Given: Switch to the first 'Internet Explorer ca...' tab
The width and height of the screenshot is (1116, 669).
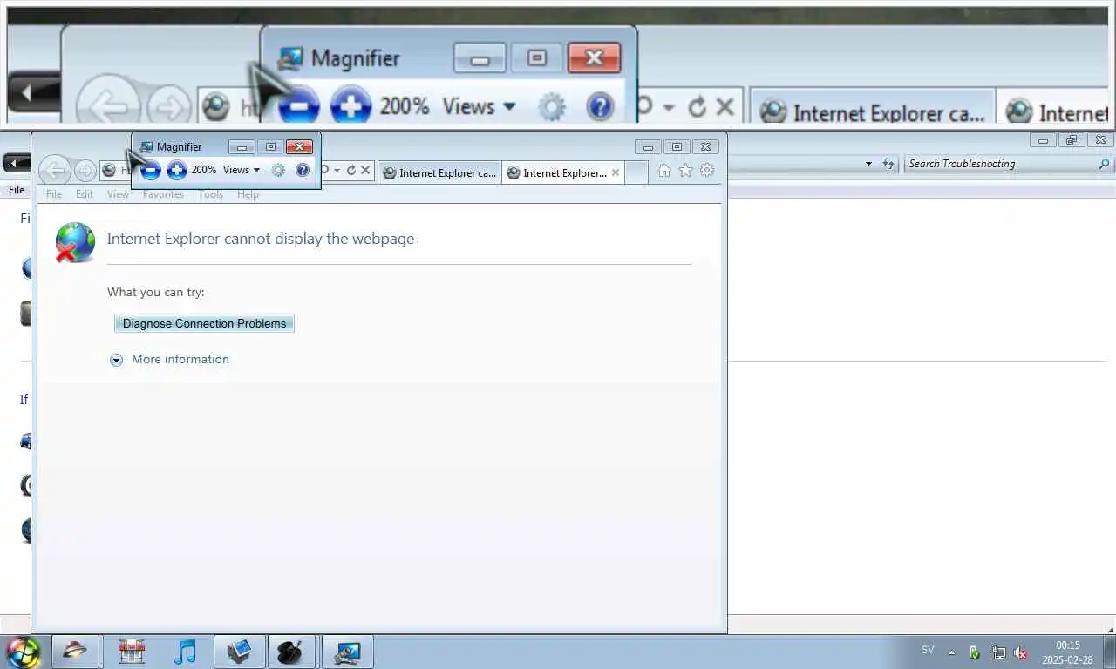Looking at the screenshot, I should pos(440,172).
